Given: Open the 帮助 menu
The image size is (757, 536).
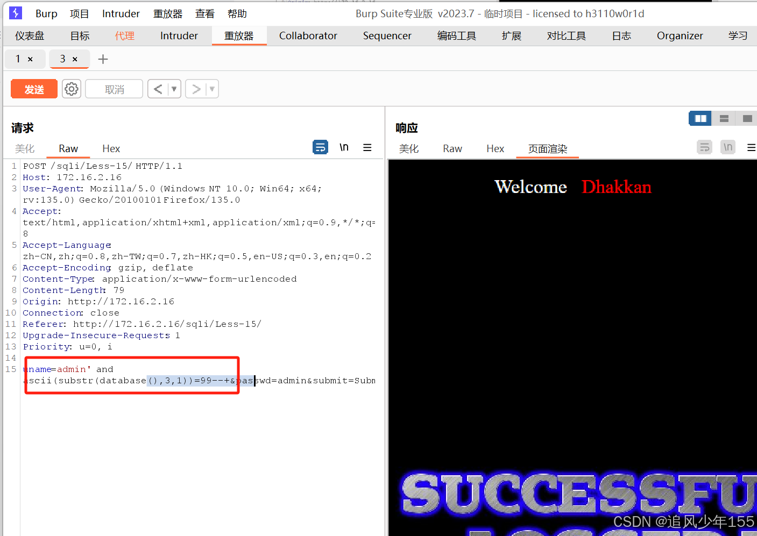Looking at the screenshot, I should click(x=237, y=13).
